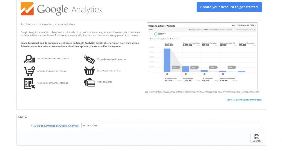
Task: Open the Cree su cuenta para comenzar link
Action: coord(244,100)
